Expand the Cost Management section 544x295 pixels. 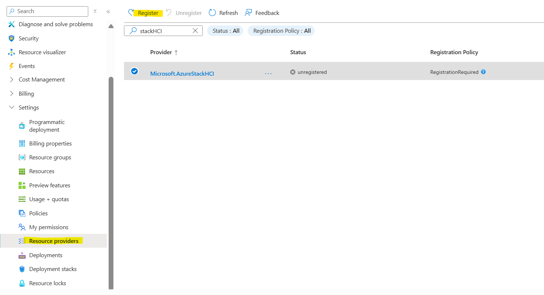click(12, 80)
